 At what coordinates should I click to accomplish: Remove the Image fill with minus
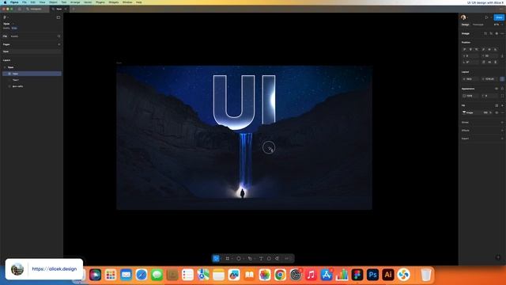[502, 112]
